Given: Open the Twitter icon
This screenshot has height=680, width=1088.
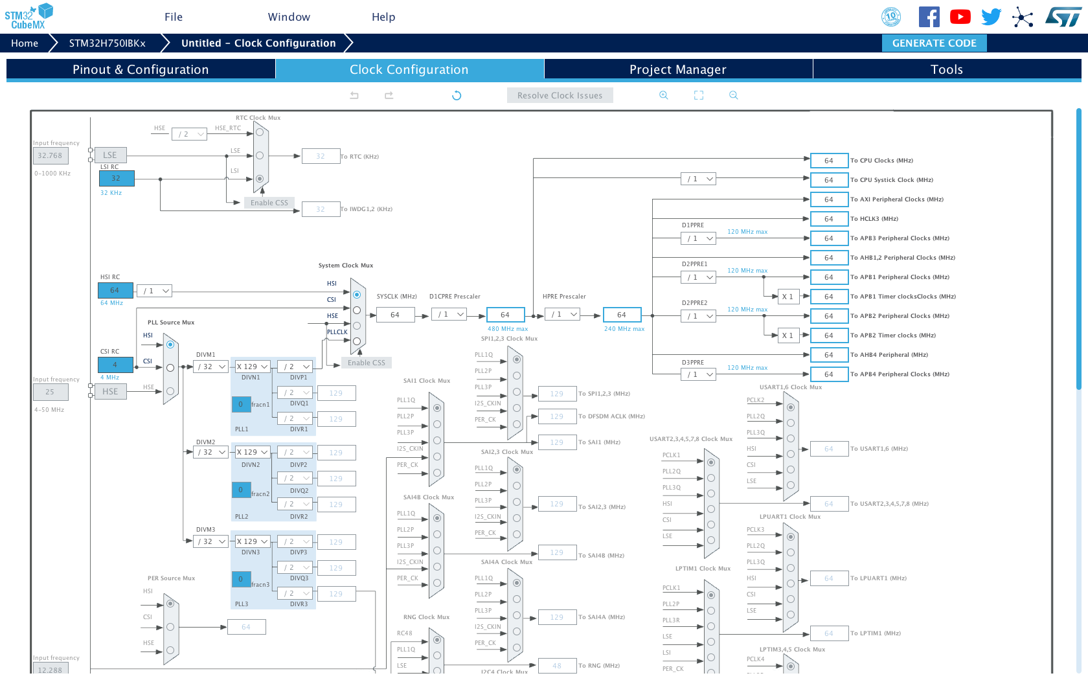Looking at the screenshot, I should click(991, 17).
